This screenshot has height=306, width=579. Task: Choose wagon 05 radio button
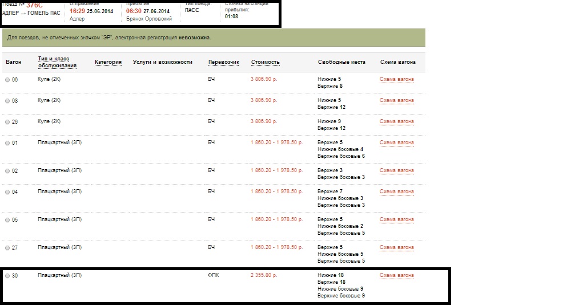point(7,220)
